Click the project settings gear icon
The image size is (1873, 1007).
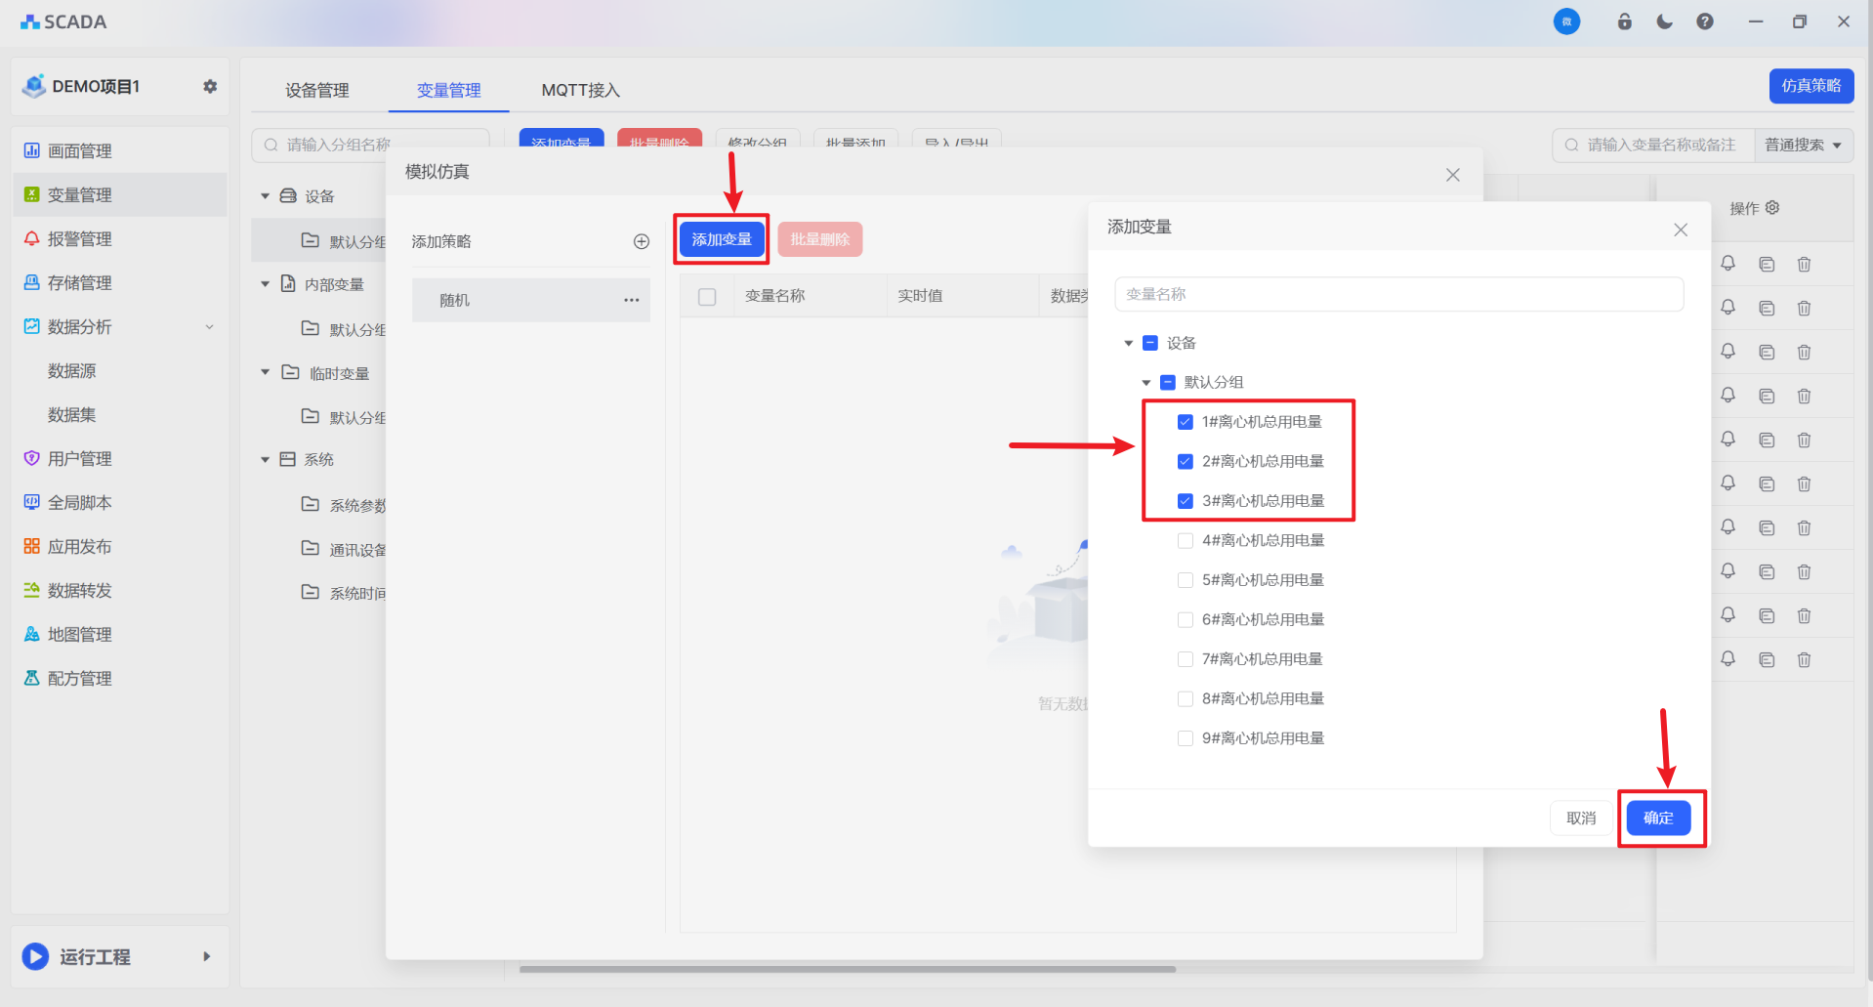click(210, 86)
